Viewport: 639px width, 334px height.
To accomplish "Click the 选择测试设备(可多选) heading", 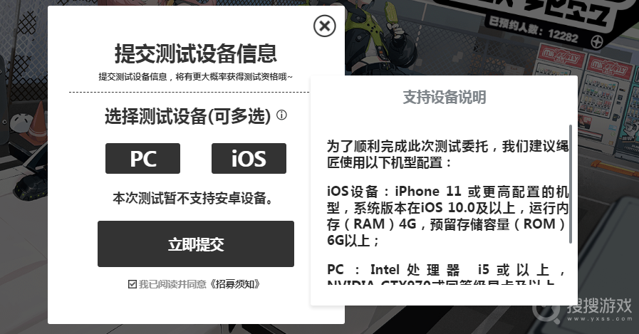I will tap(188, 116).
